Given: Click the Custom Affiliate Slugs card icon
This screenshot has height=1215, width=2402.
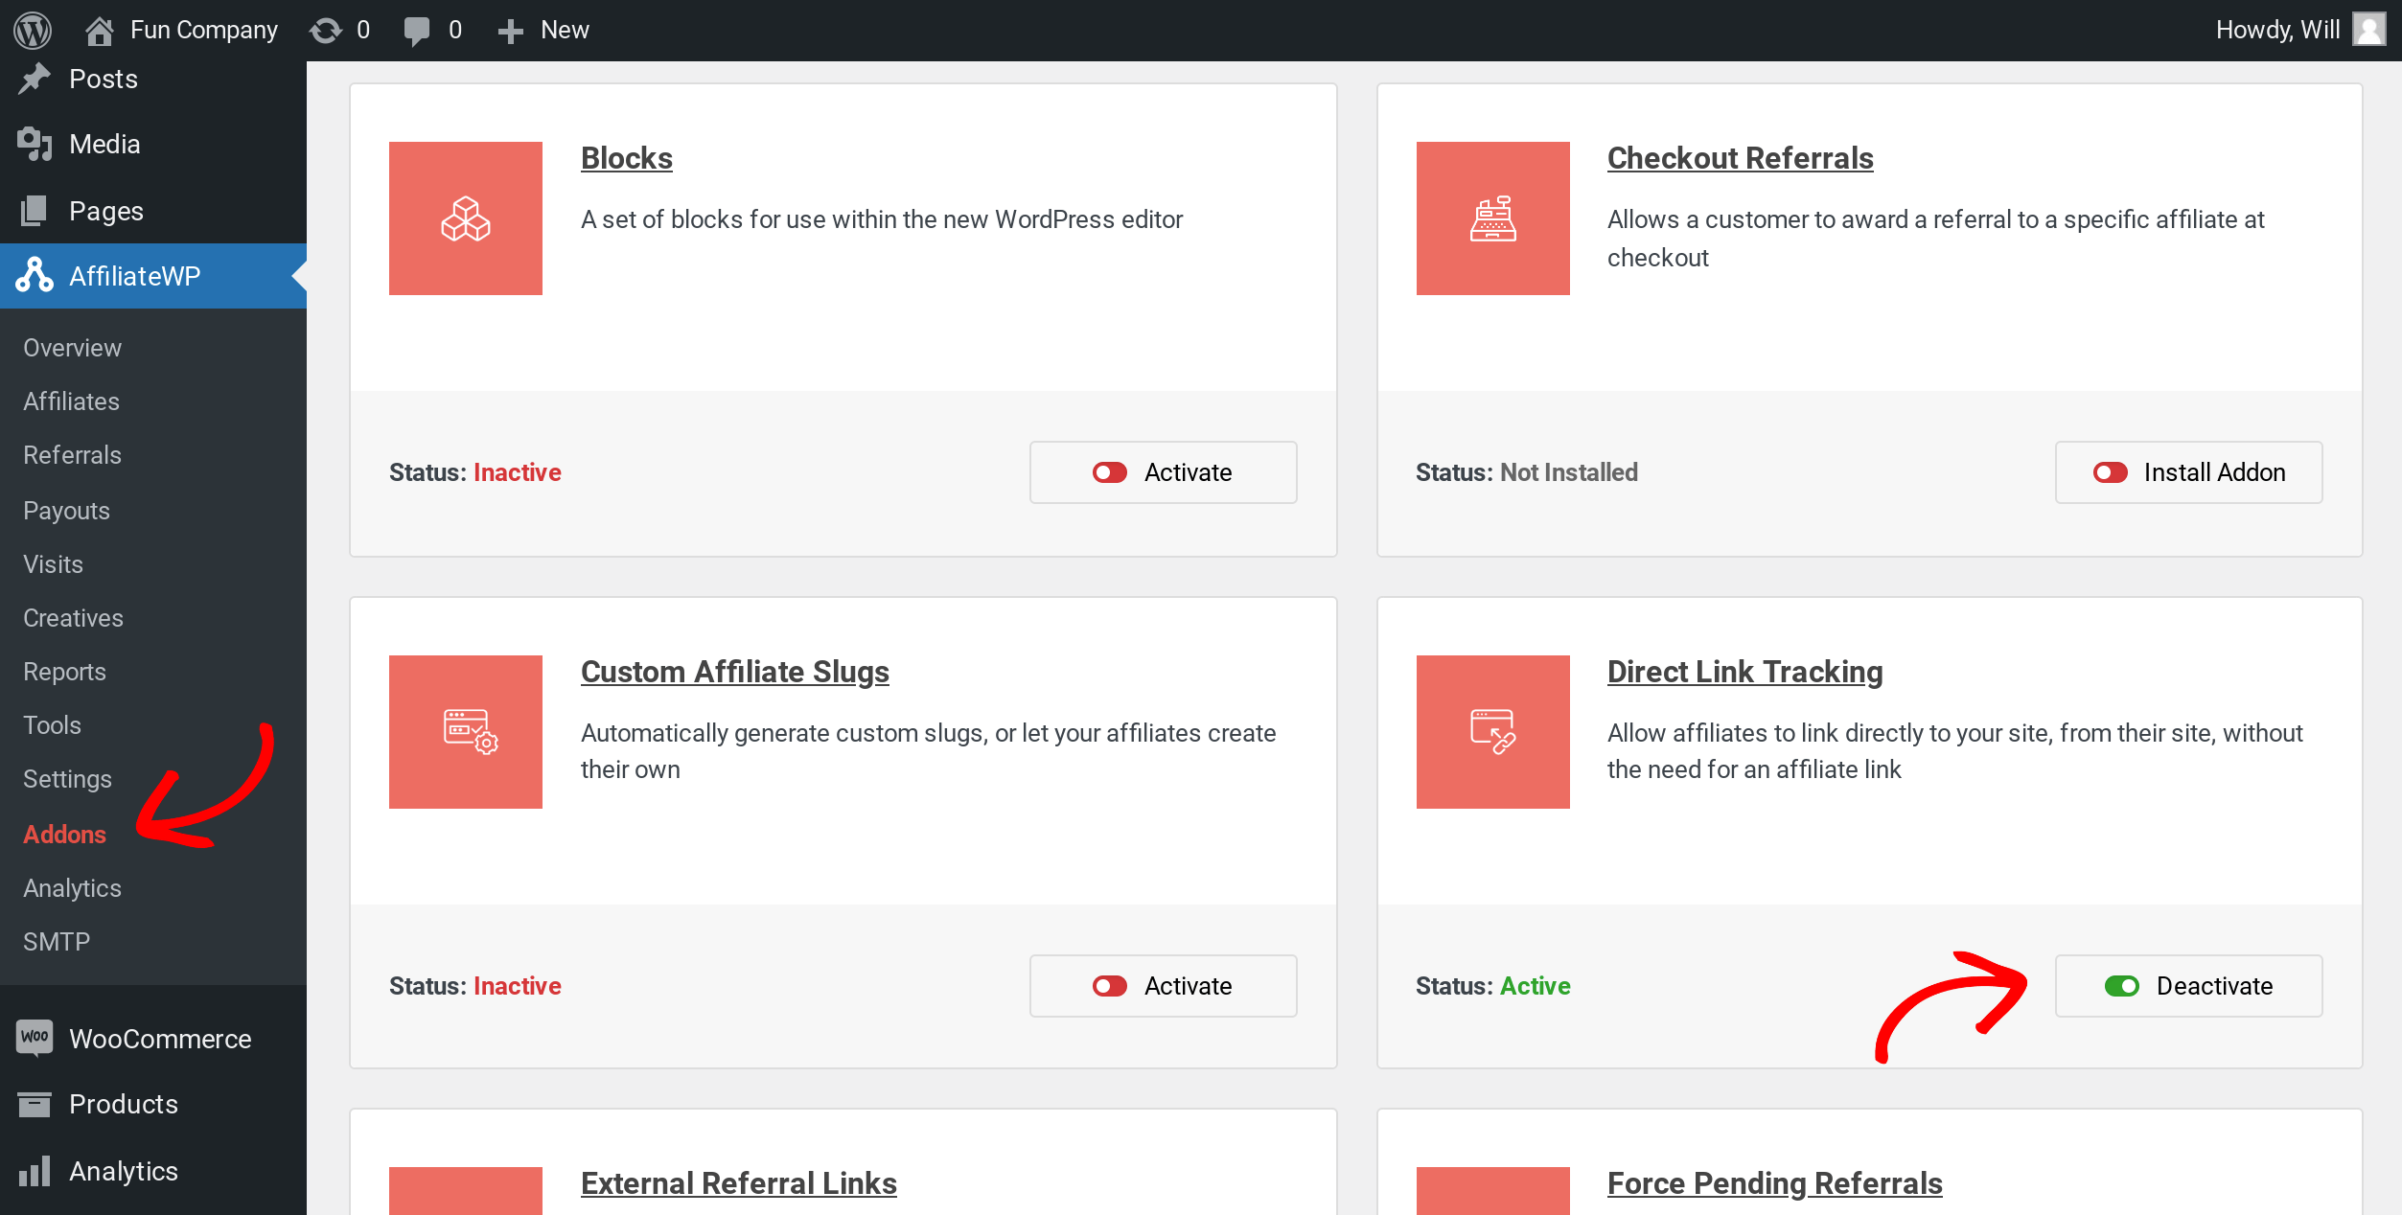Looking at the screenshot, I should (x=465, y=731).
